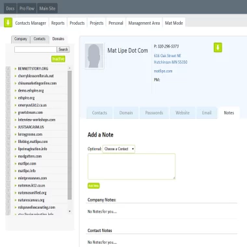Open the Docs top bar link

pos(10,8)
